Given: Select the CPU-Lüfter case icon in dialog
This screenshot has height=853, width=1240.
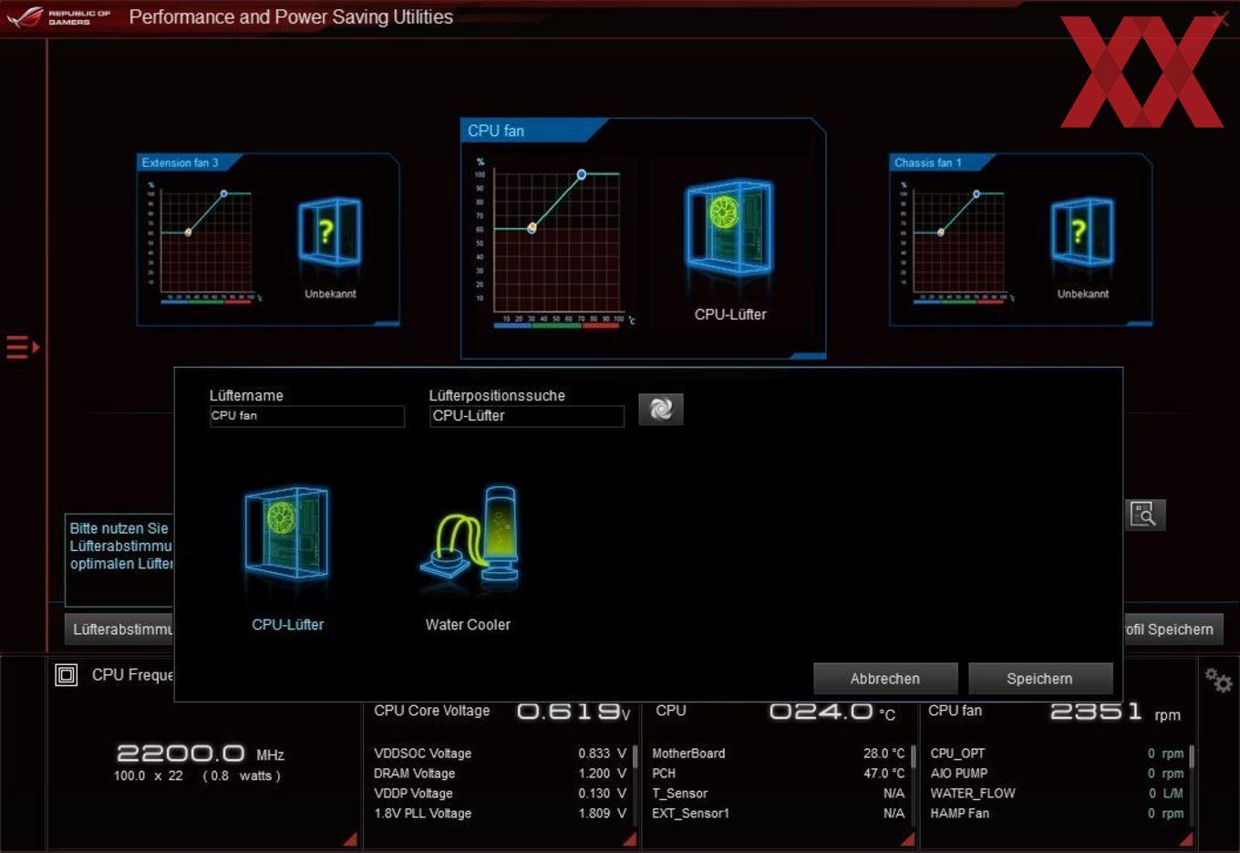Looking at the screenshot, I should [286, 532].
